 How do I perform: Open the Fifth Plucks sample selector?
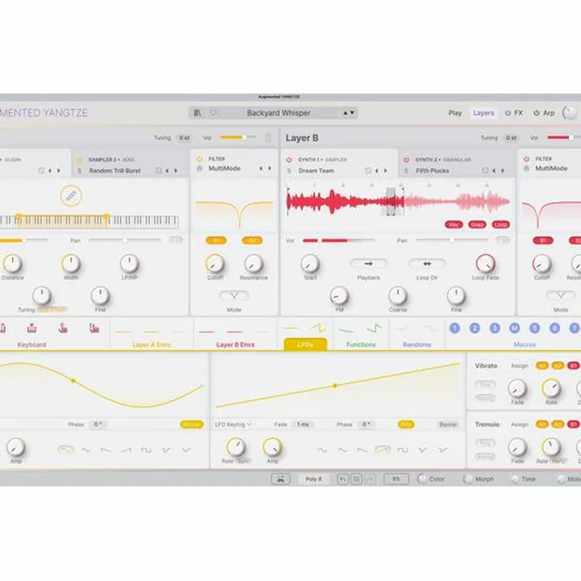pyautogui.click(x=433, y=171)
